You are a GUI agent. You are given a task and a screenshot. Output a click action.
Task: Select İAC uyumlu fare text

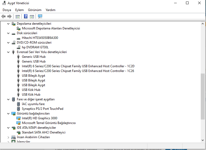point(33,104)
